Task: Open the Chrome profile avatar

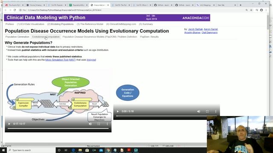Action: [x=261, y=10]
